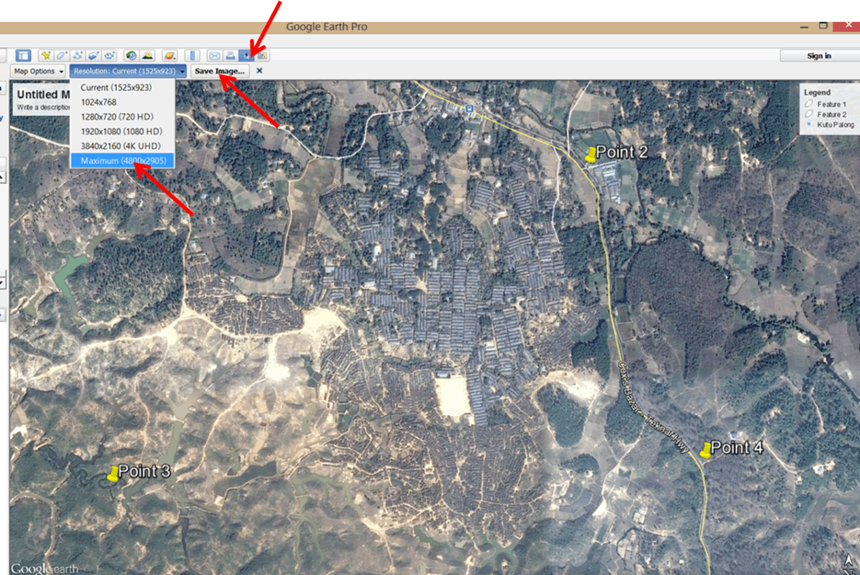Click the Record a Tour icon
Screen dimensions: 860x575
(x=110, y=55)
